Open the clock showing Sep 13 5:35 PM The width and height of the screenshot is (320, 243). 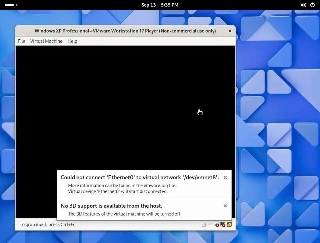160,5
